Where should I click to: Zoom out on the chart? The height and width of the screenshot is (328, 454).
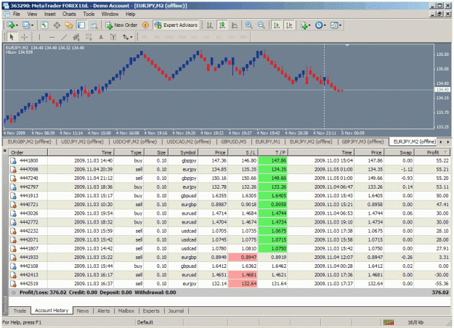point(262,25)
